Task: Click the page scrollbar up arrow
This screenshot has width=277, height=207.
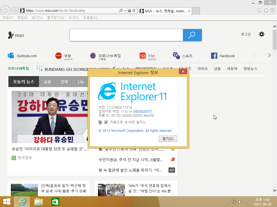Action: point(275,27)
